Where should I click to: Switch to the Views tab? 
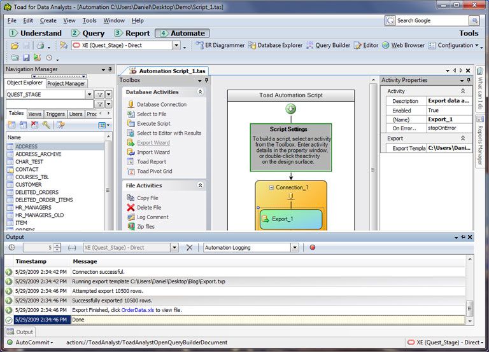pos(34,114)
